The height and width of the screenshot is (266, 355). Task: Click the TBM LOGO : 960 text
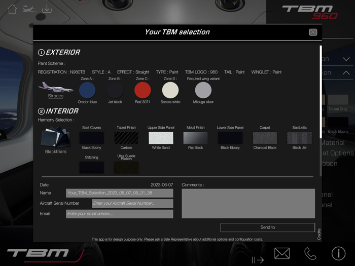tap(201, 72)
